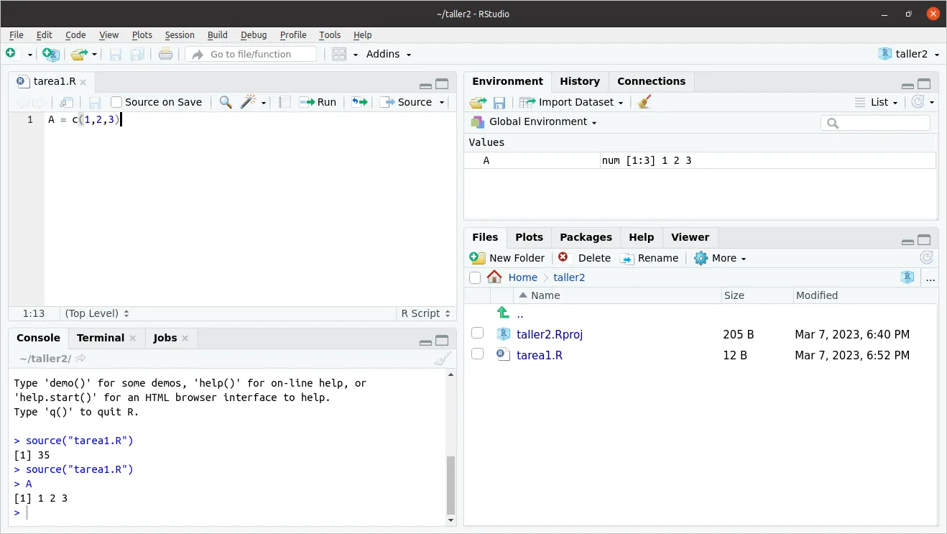Minimize the Files pane
The image size is (947, 534).
point(907,241)
